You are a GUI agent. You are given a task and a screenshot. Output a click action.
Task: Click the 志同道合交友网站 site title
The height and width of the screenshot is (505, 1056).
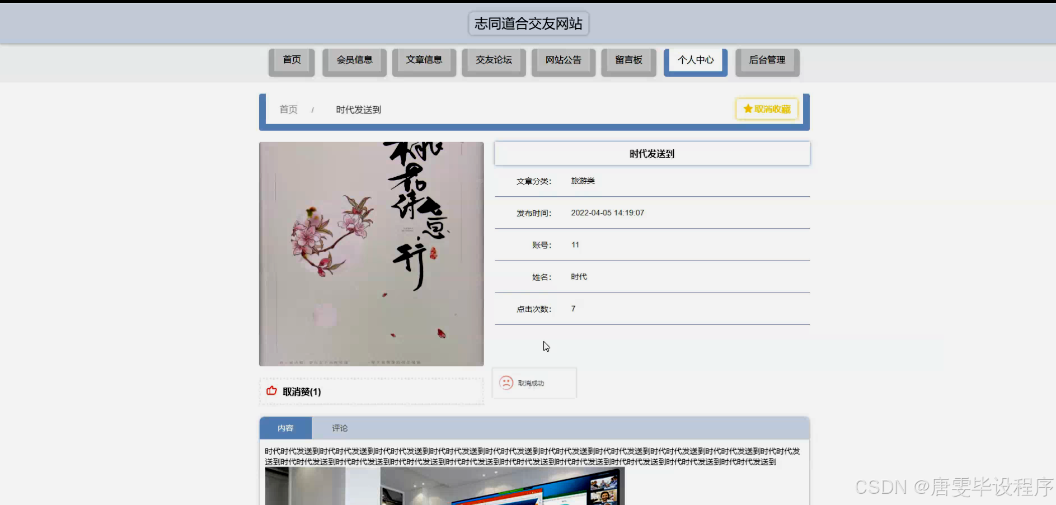click(x=528, y=23)
